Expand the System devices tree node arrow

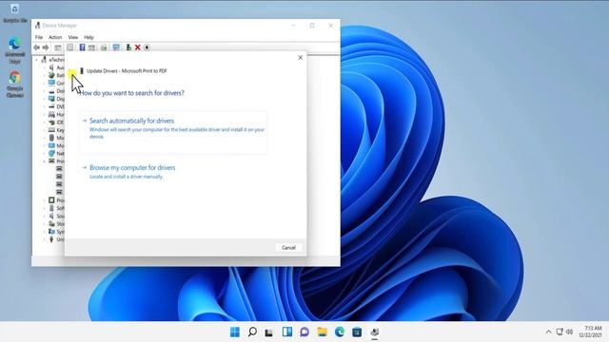click(x=45, y=232)
